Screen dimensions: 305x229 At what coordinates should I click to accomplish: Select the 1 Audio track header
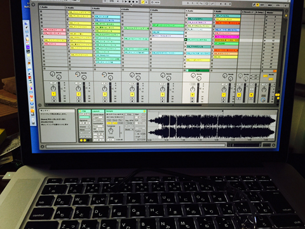coord(52,7)
